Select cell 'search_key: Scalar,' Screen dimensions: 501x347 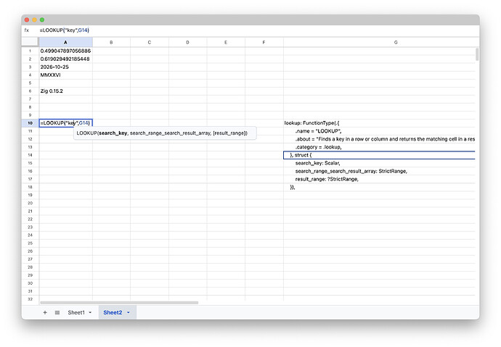pyautogui.click(x=379, y=163)
